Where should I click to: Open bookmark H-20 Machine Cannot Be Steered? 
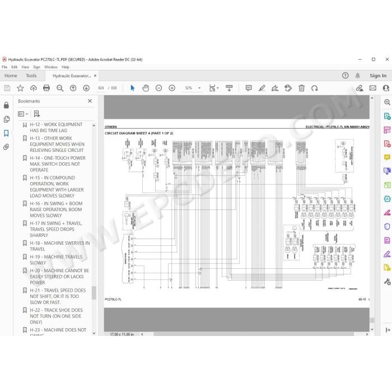(x=59, y=277)
